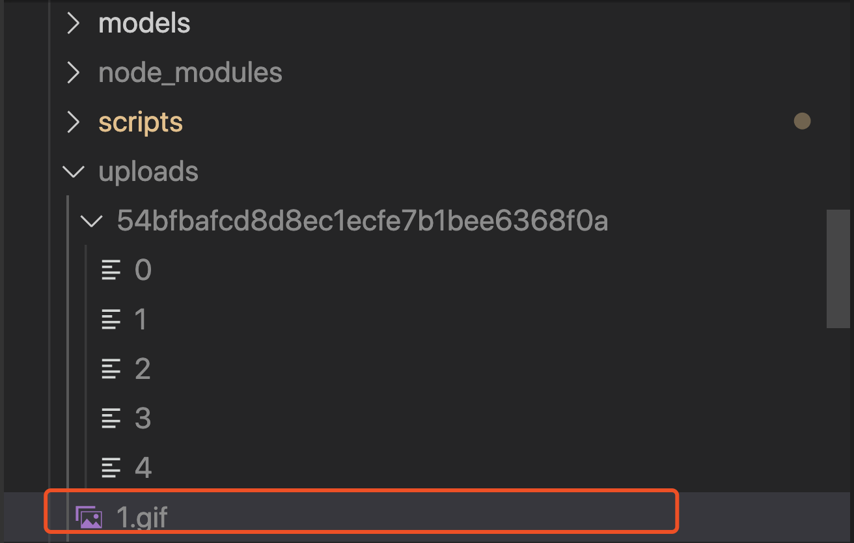The height and width of the screenshot is (543, 854).
Task: Select the scripts folder label
Action: pyautogui.click(x=141, y=122)
